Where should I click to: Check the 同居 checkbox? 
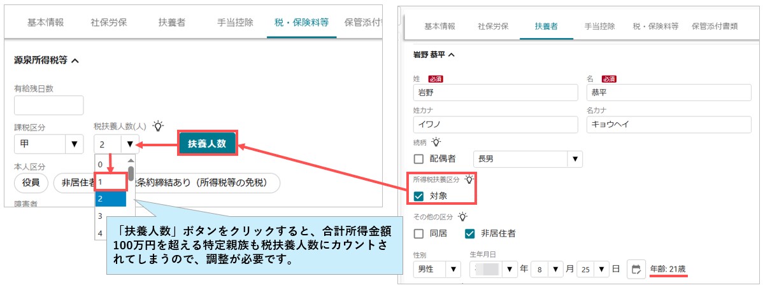coord(418,233)
